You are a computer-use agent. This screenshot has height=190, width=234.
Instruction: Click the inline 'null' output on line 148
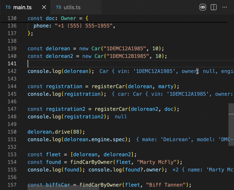point(121,117)
